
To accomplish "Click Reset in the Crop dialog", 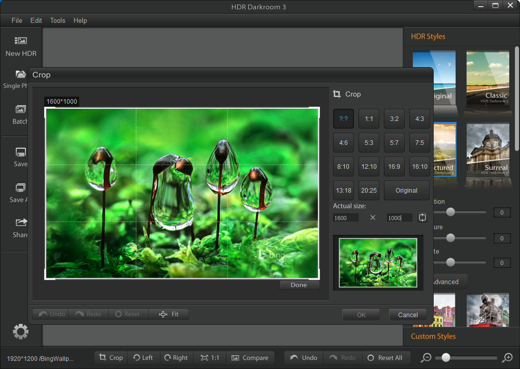I will pos(128,314).
